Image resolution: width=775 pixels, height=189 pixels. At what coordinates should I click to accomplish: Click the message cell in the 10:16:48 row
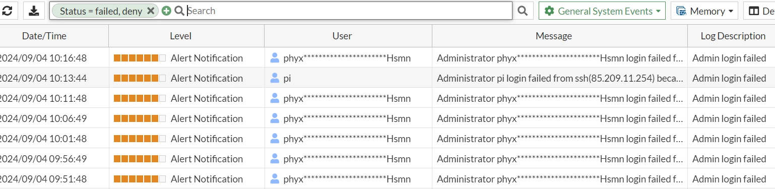(x=560, y=58)
